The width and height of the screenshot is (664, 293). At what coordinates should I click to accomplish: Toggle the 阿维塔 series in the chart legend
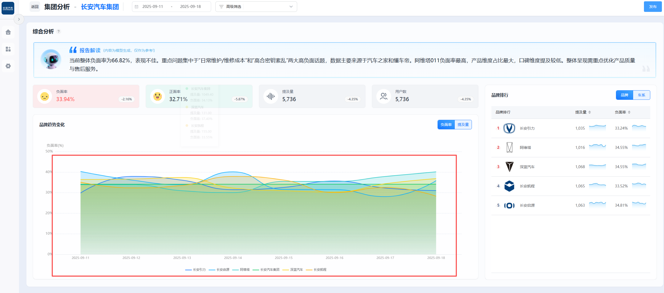tap(241, 270)
